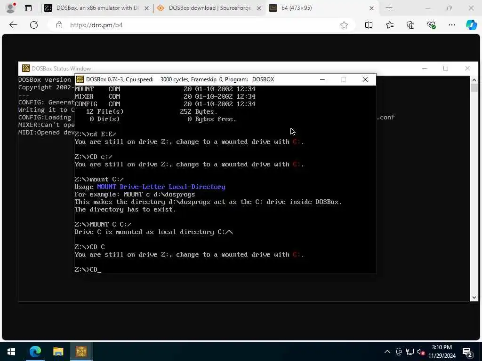Open the Collections icon
This screenshot has height=361, width=482.
pyautogui.click(x=410, y=25)
